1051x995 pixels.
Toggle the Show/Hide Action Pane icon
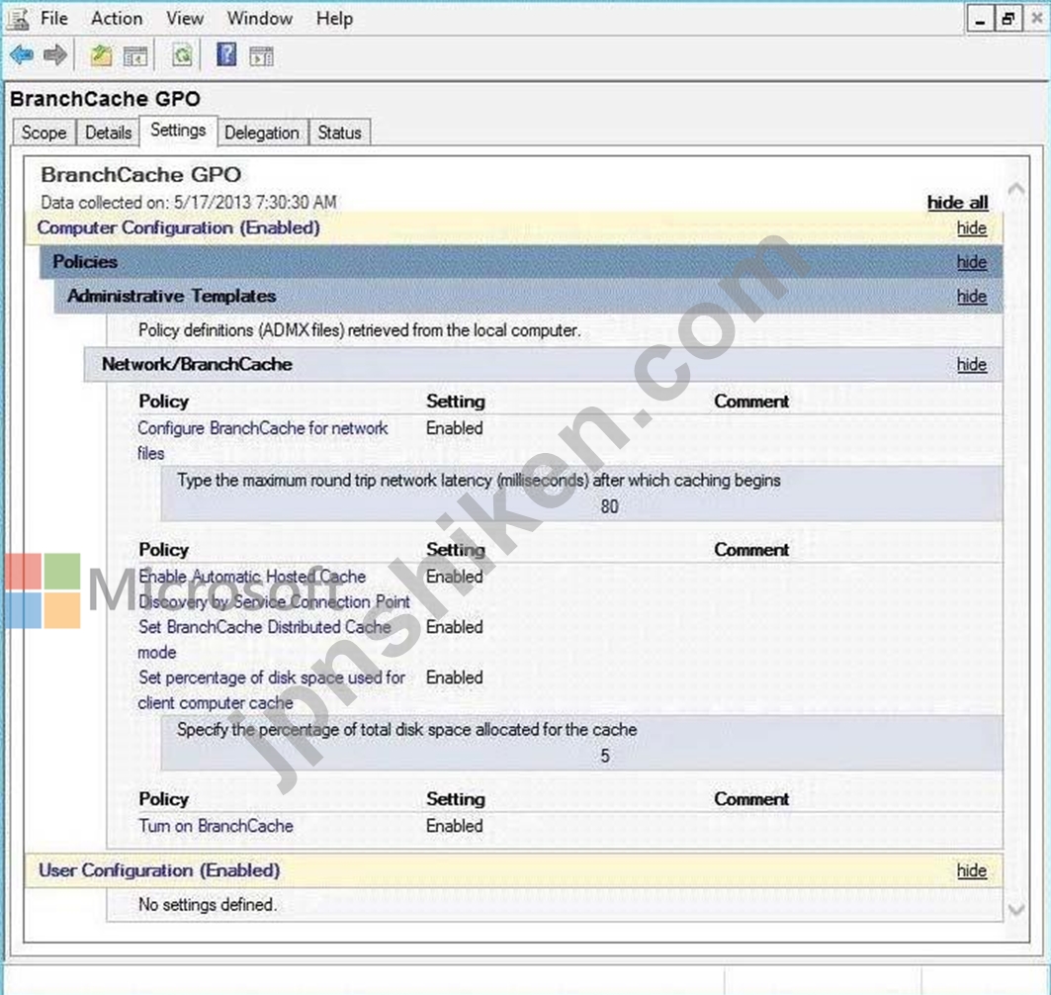click(261, 56)
